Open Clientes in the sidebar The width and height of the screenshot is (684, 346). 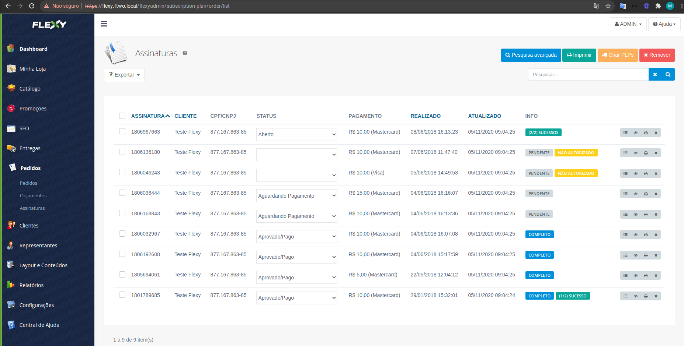pyautogui.click(x=29, y=226)
